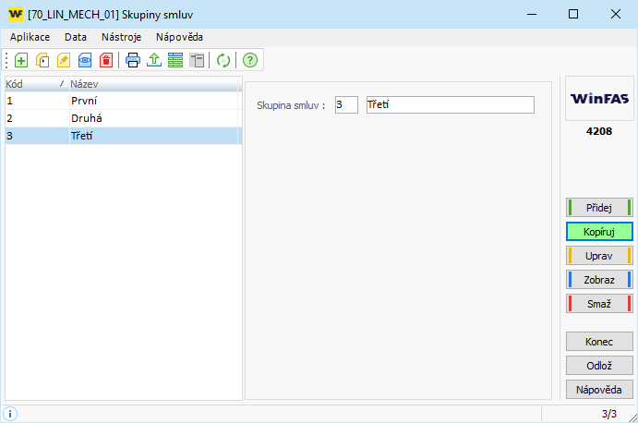The width and height of the screenshot is (638, 423).
Task: Click the toolbar drag handle dots
Action: (6, 60)
